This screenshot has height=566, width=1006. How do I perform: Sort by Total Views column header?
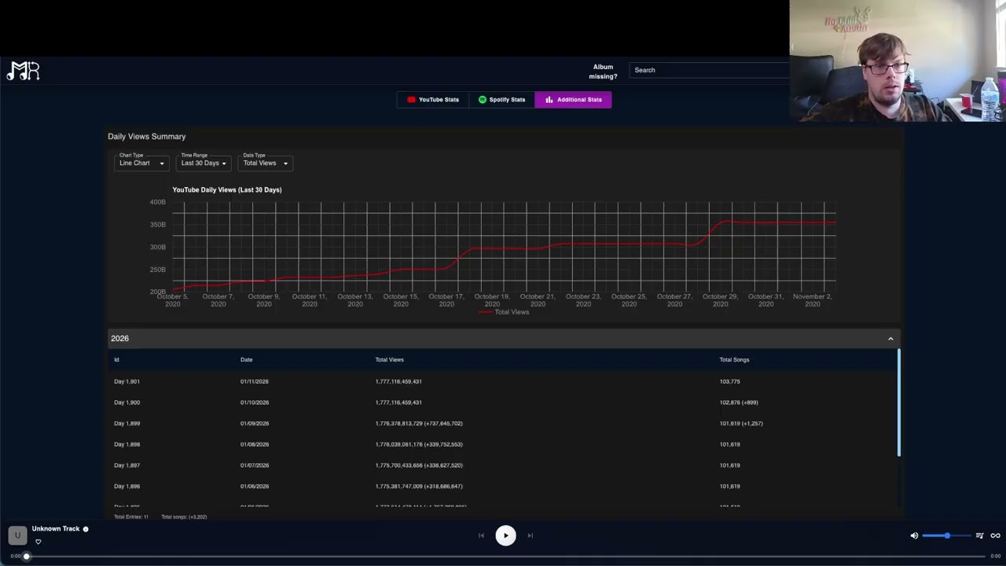[x=389, y=360]
